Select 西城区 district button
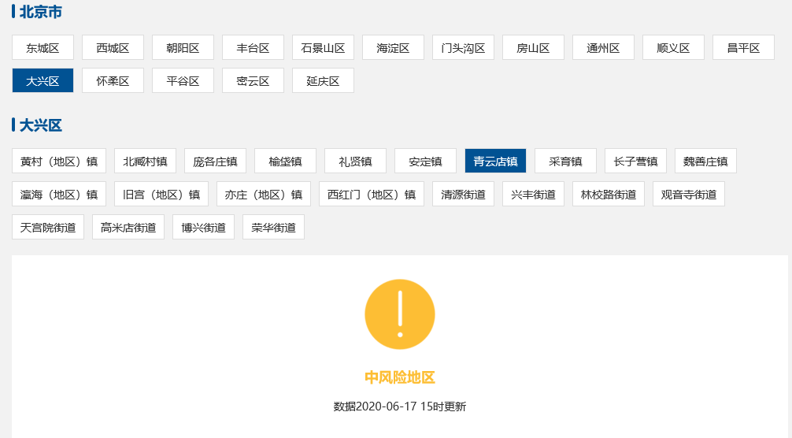The width and height of the screenshot is (792, 438). coord(113,47)
